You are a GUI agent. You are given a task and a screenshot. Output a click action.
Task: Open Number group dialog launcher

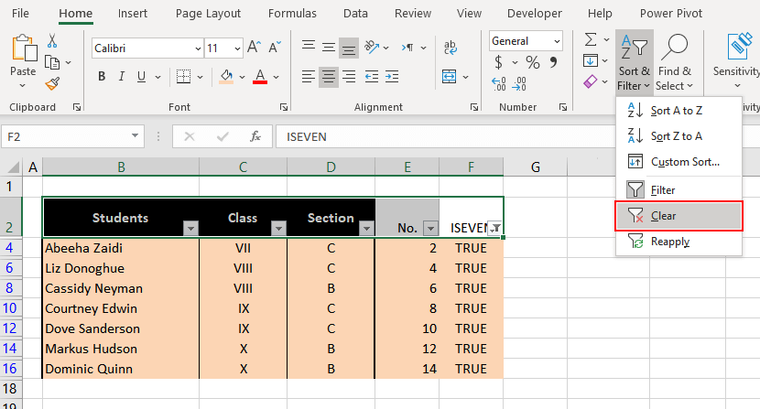point(563,107)
